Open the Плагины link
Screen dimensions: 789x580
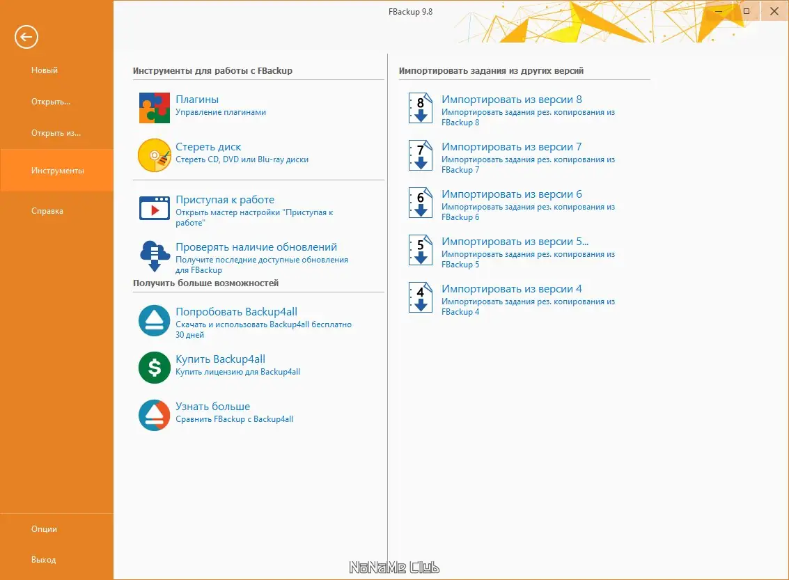click(x=197, y=99)
